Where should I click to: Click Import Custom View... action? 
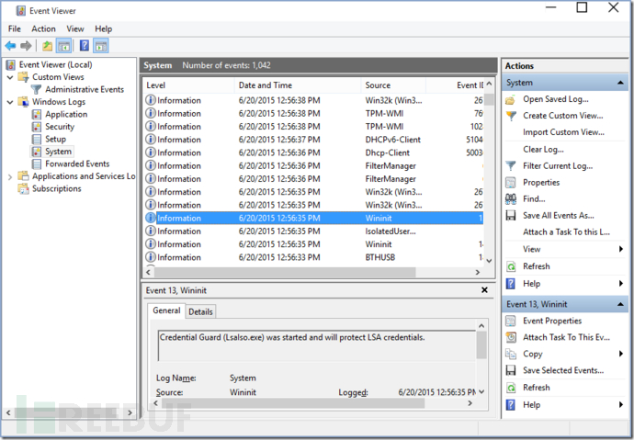click(x=563, y=132)
